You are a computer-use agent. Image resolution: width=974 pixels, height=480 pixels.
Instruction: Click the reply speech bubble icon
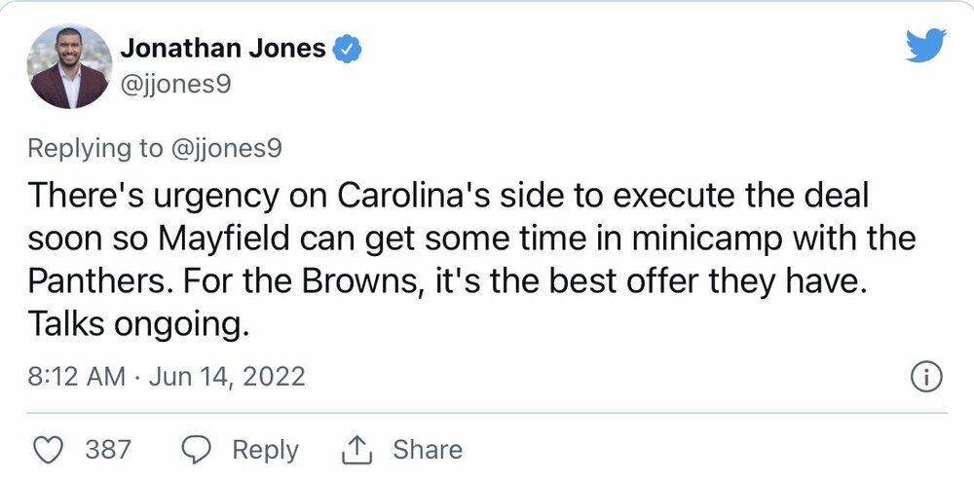click(197, 450)
